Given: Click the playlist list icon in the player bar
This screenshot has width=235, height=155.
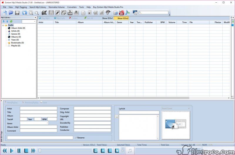Looking at the screenshot, I should tap(110, 151).
